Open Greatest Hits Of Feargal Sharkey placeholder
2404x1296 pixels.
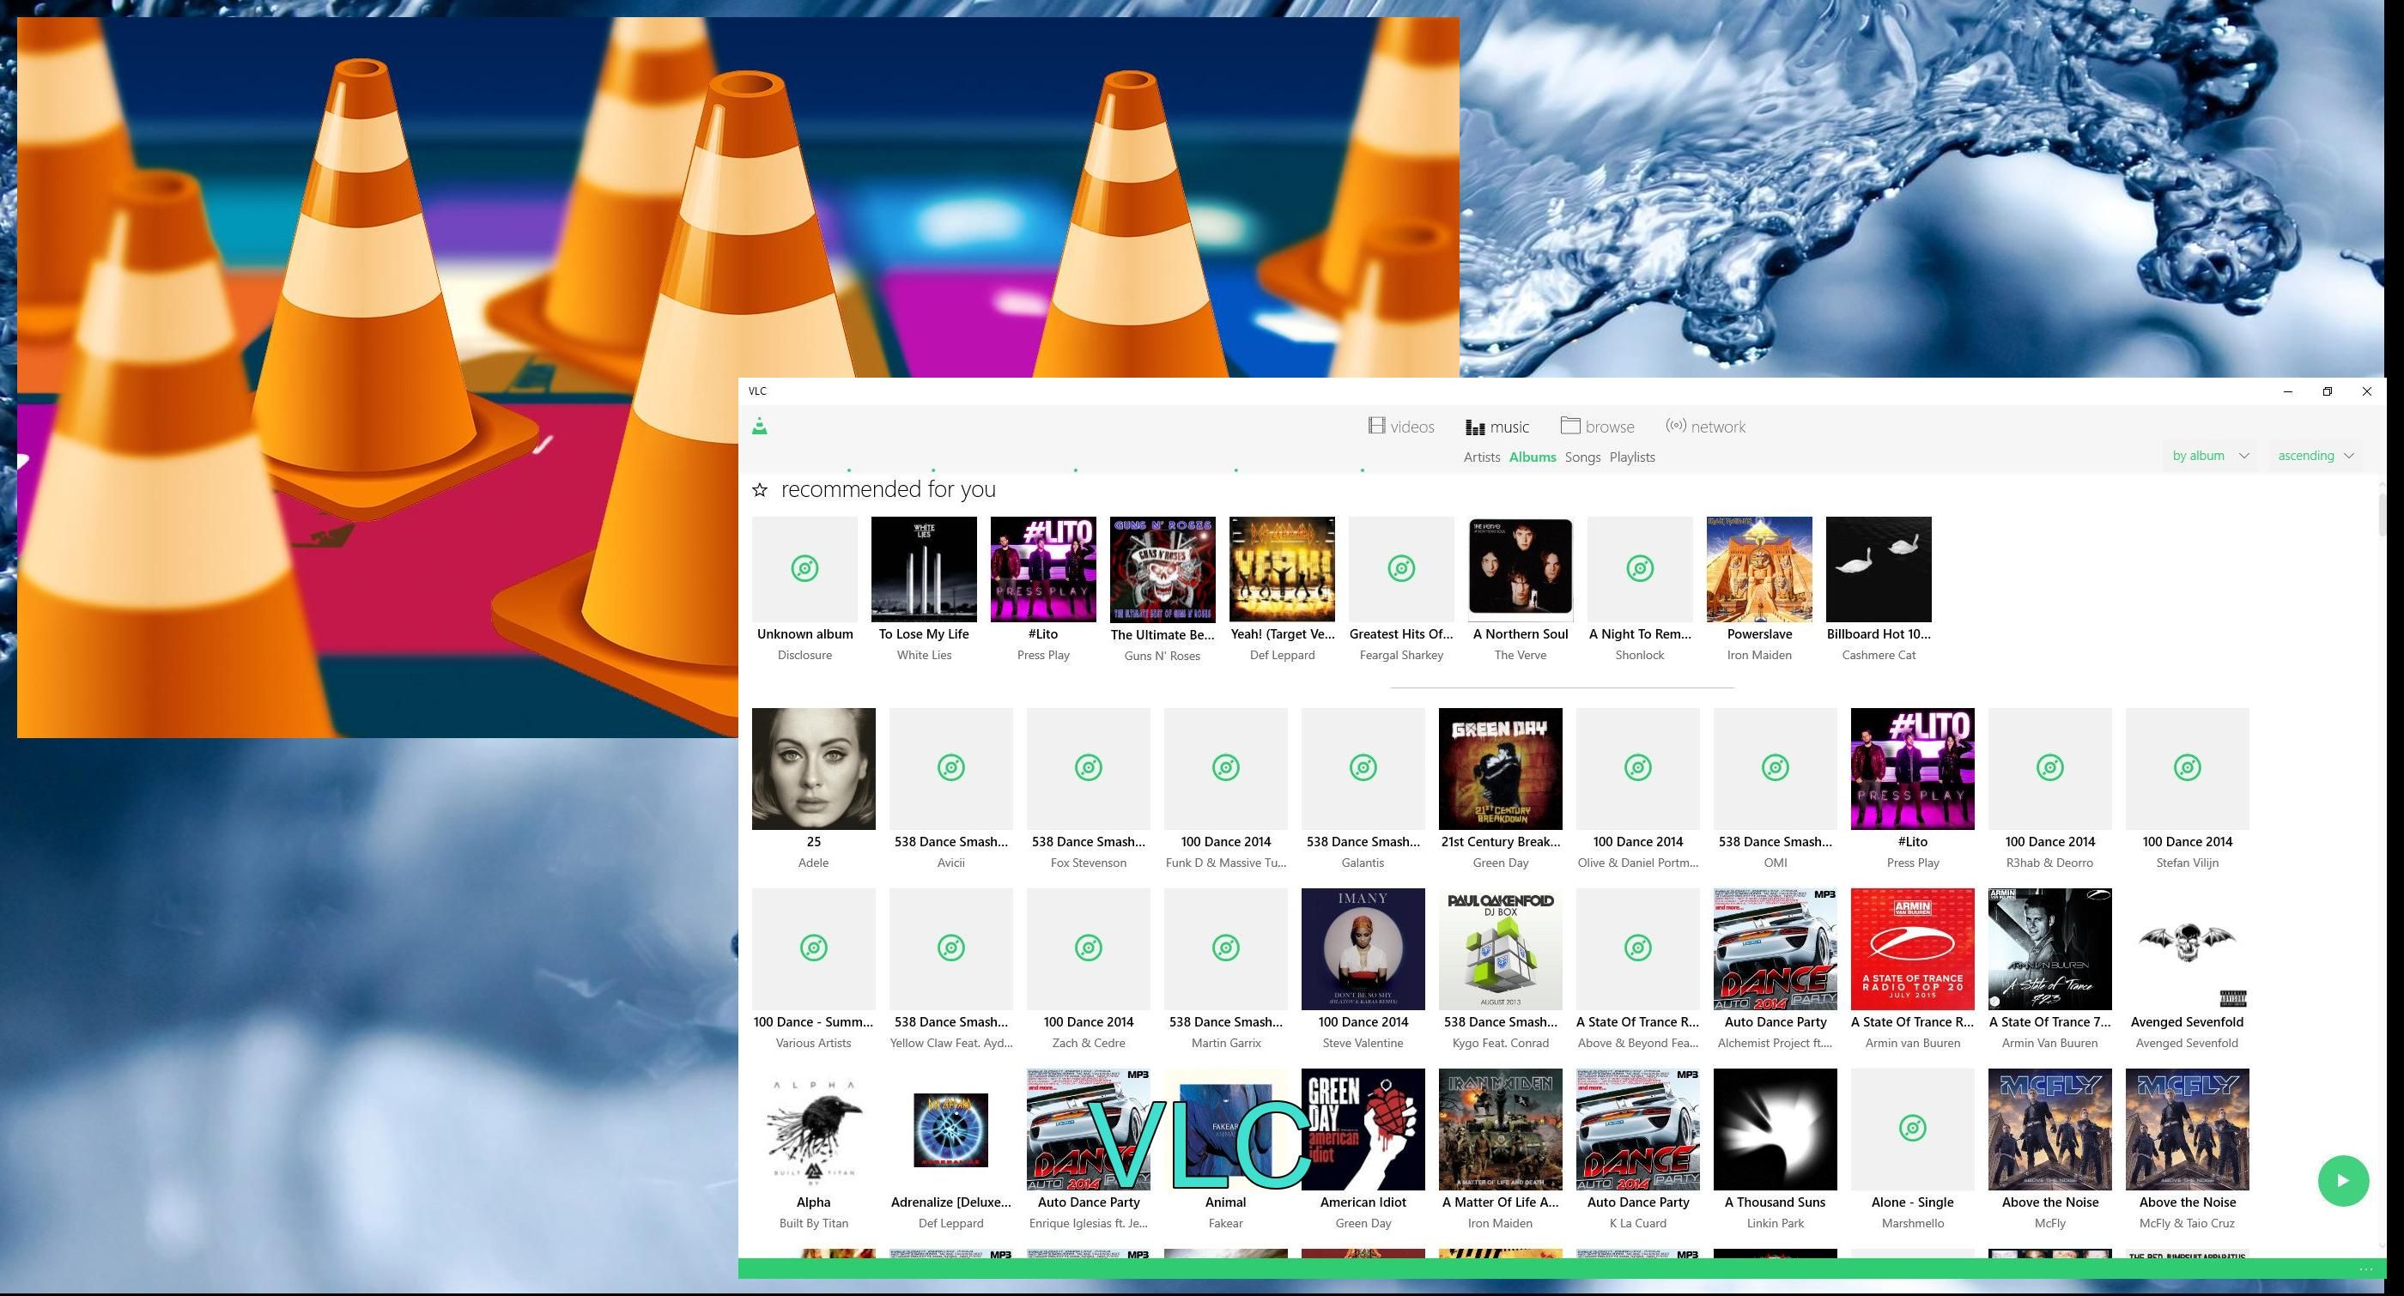pos(1402,569)
